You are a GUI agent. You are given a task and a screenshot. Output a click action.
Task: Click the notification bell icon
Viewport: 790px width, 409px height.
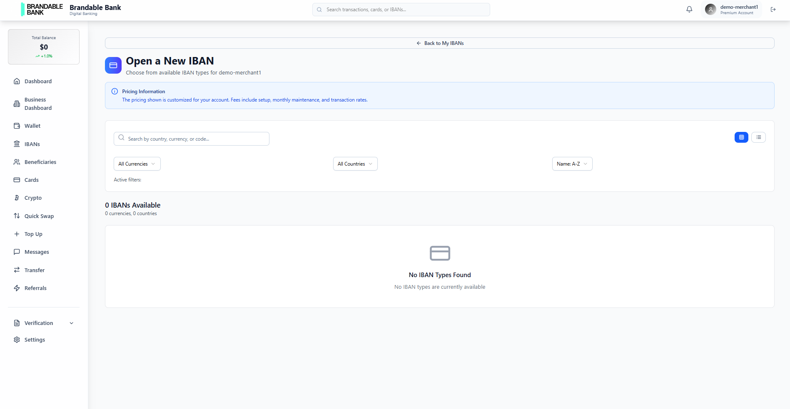pos(689,9)
